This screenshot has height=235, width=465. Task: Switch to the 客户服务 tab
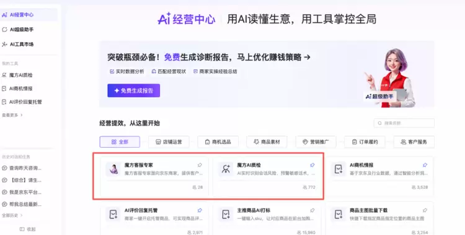(x=414, y=142)
